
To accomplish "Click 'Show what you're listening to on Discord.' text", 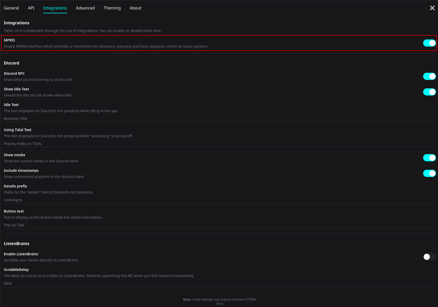I will point(38,80).
